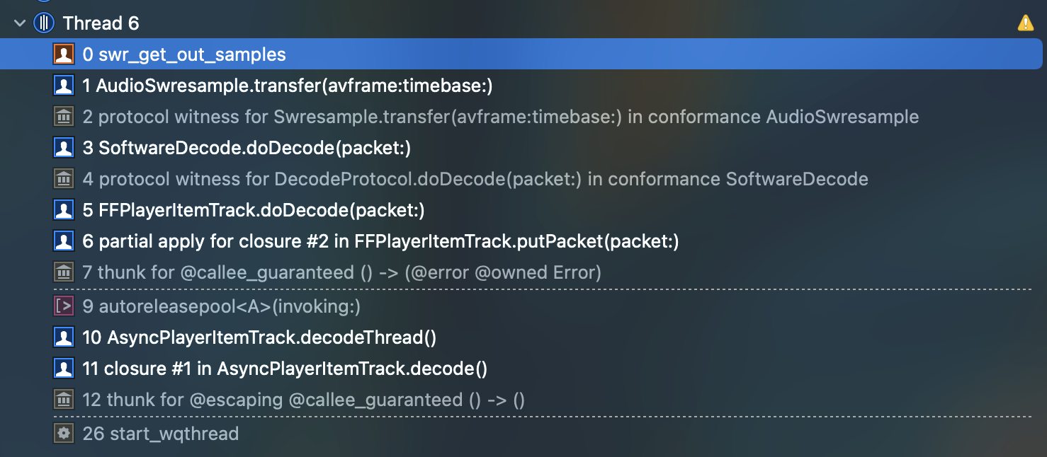
Task: Click the Thread 6 thread icon
Action: 43,22
